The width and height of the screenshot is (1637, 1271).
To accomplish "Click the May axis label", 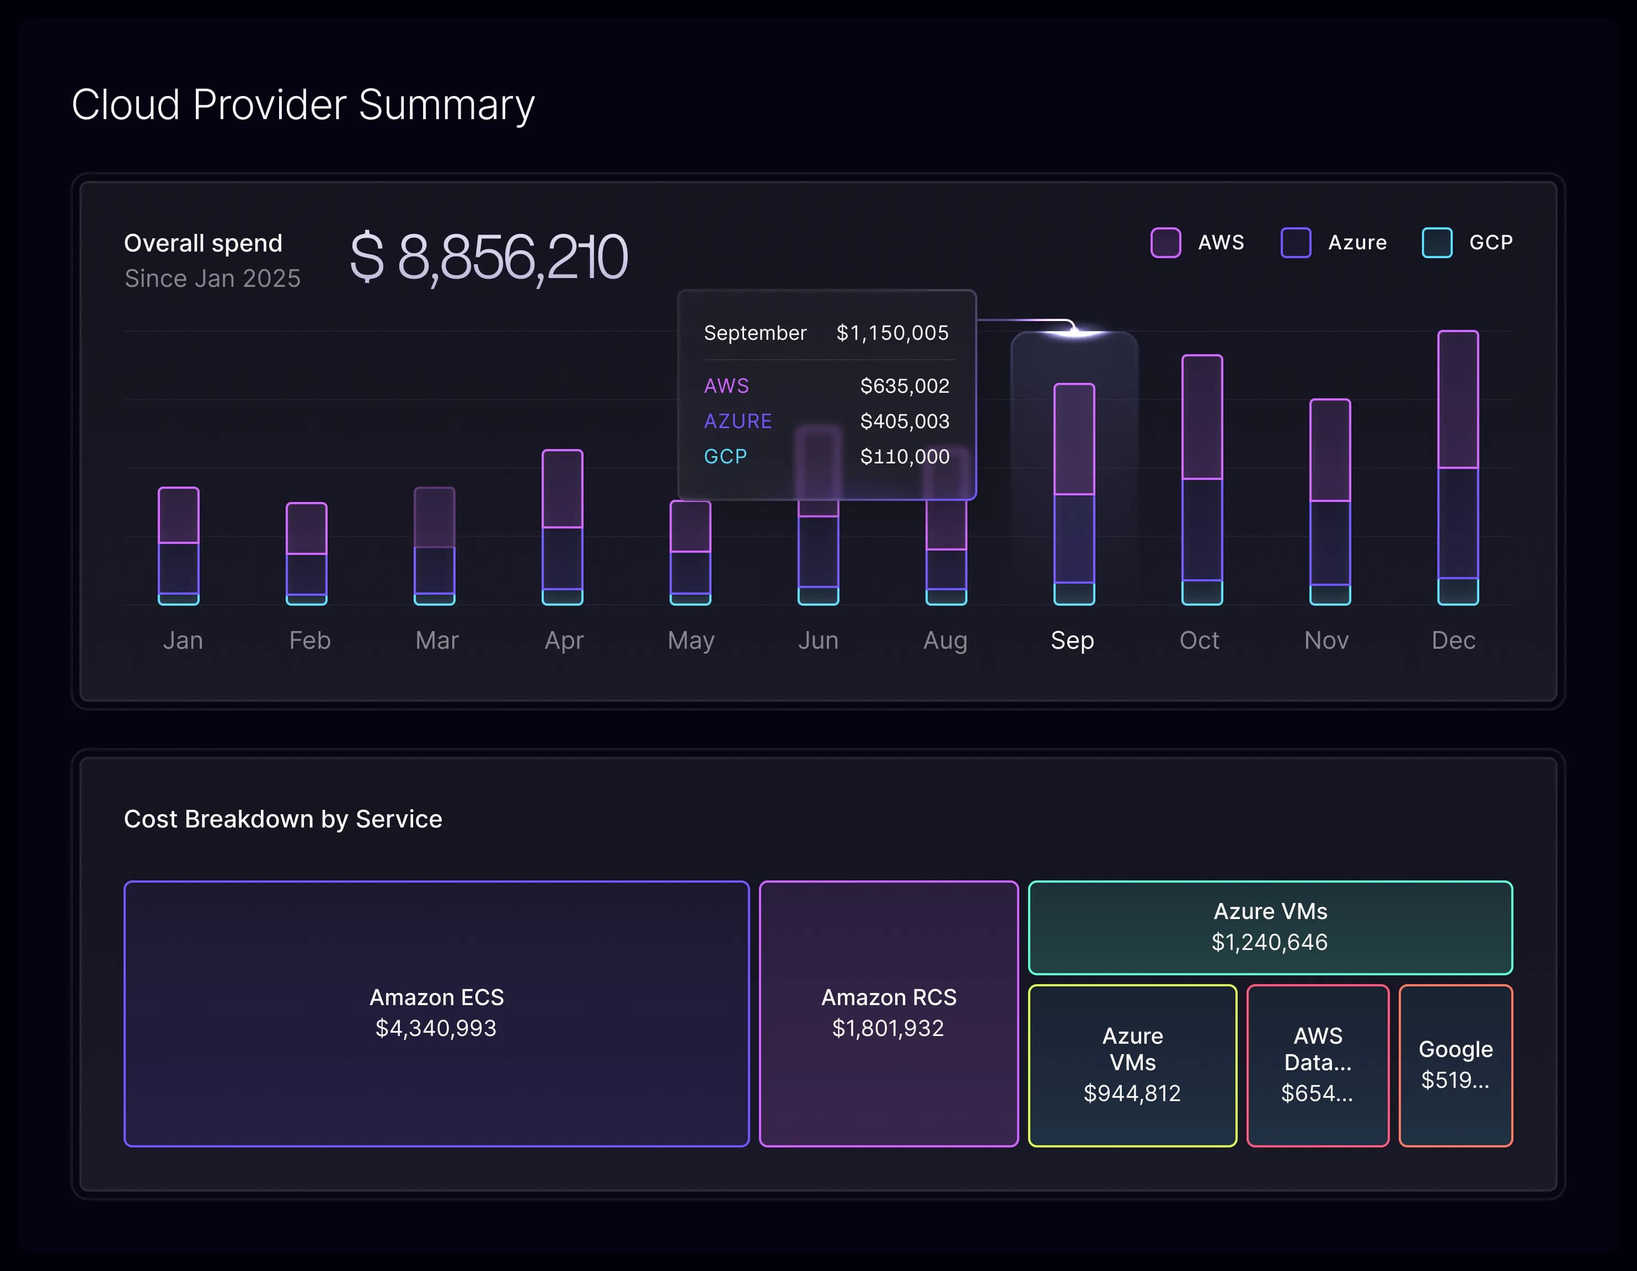I will (x=691, y=641).
